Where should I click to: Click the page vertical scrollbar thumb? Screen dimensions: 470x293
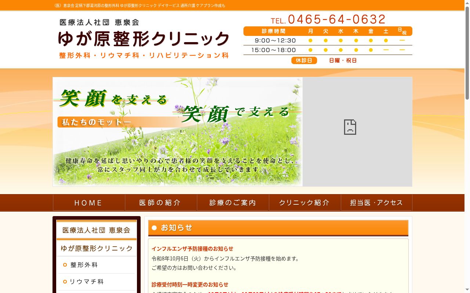point(467,53)
